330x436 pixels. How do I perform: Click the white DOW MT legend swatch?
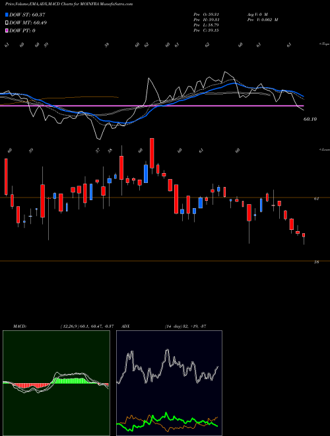(x=7, y=23)
